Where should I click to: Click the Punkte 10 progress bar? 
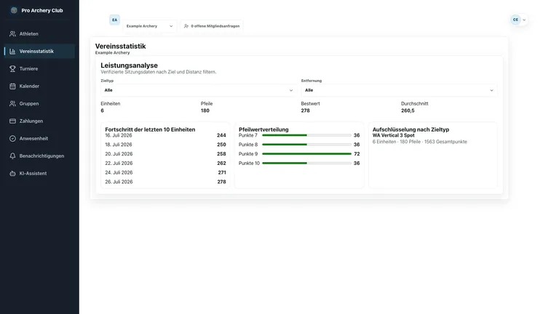coord(306,163)
